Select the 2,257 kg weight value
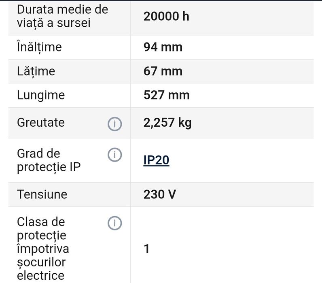Screen dimensions: 322x283 click(x=167, y=123)
